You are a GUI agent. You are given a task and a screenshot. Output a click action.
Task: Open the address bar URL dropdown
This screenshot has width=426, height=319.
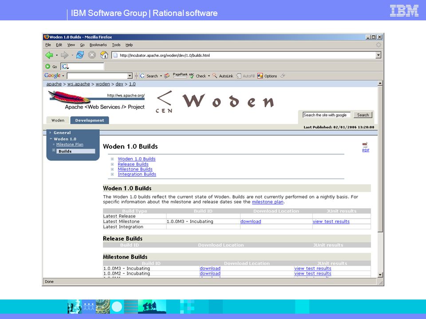378,55
